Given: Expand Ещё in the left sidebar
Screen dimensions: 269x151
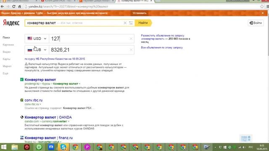Looking at the screenshot, I should coord(5,73).
